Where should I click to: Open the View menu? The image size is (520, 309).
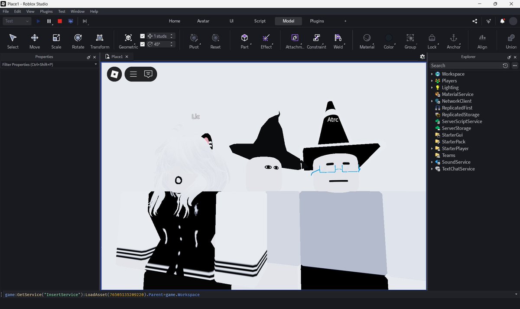[30, 11]
